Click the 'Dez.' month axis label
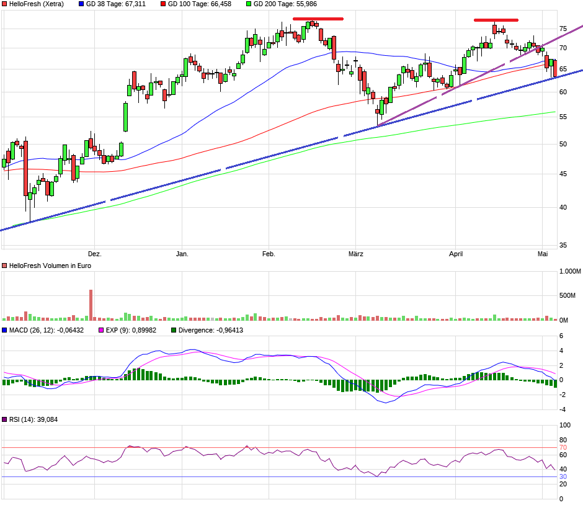This screenshot has height=505, width=583. pos(94,254)
